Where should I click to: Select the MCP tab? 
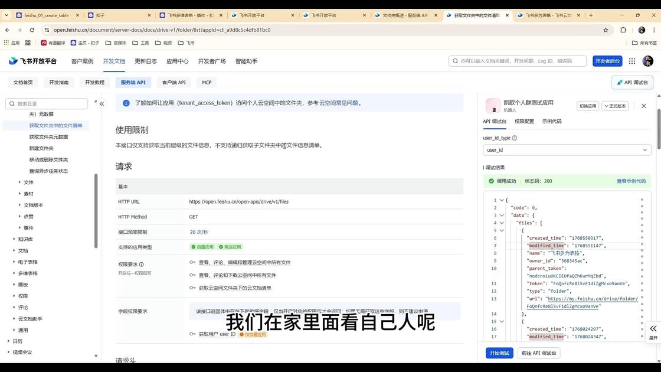click(207, 83)
